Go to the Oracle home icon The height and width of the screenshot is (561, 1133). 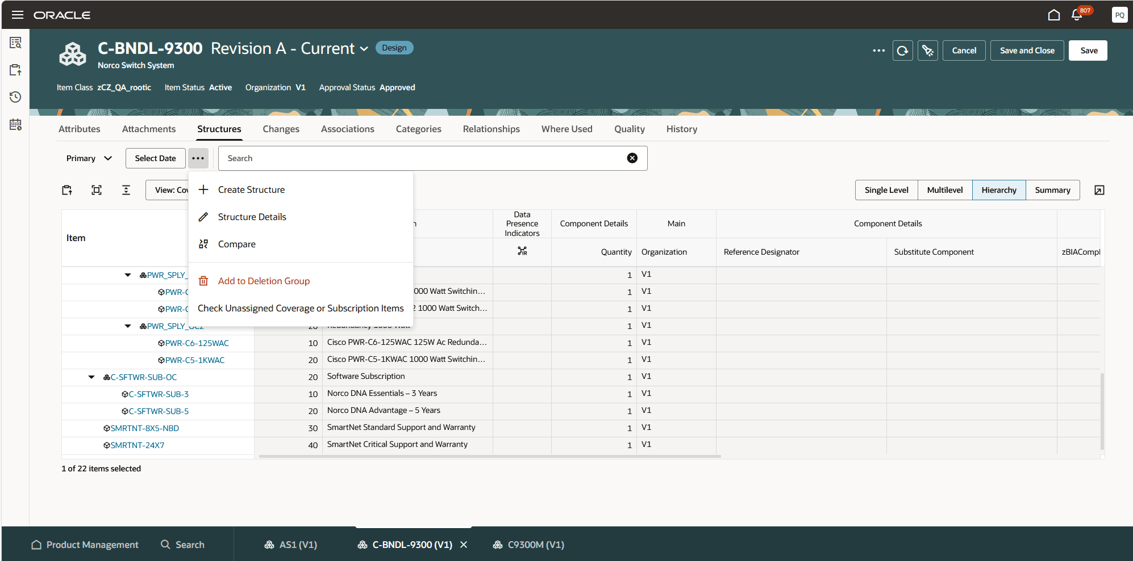[1054, 15]
